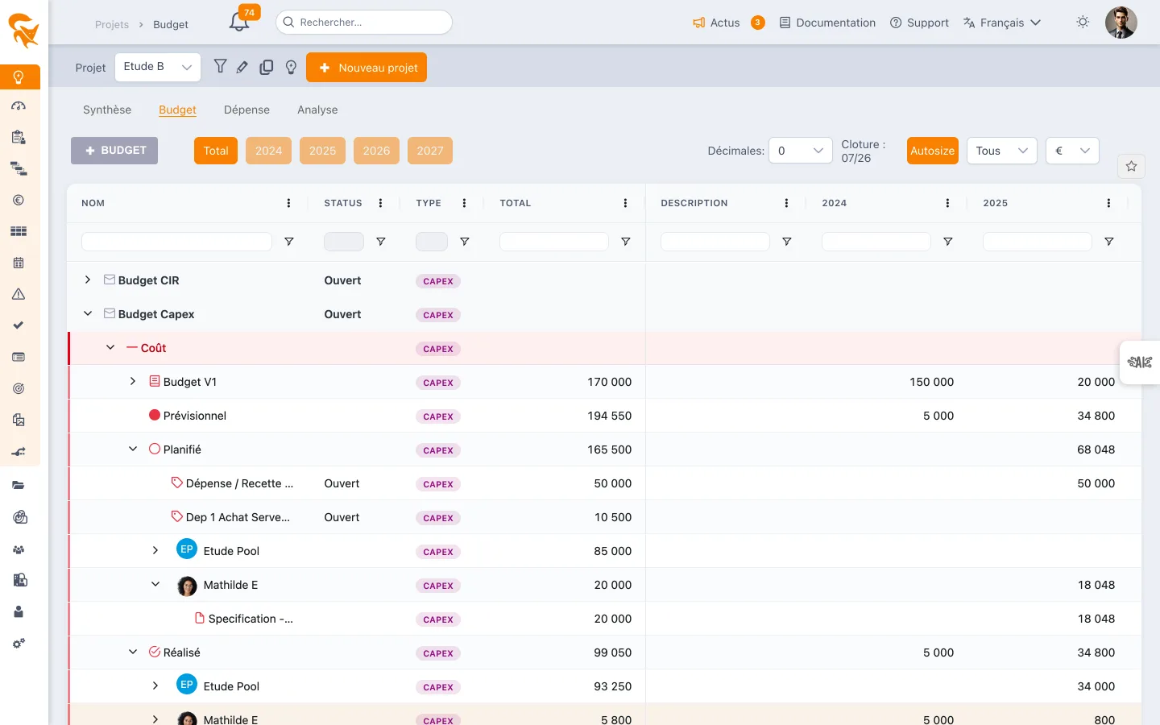Click the 2024 column filter funnel
This screenshot has width=1160, height=725.
tap(948, 242)
